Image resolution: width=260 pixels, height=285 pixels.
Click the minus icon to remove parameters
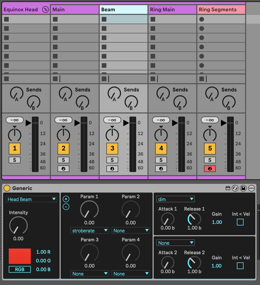(x=66, y=206)
